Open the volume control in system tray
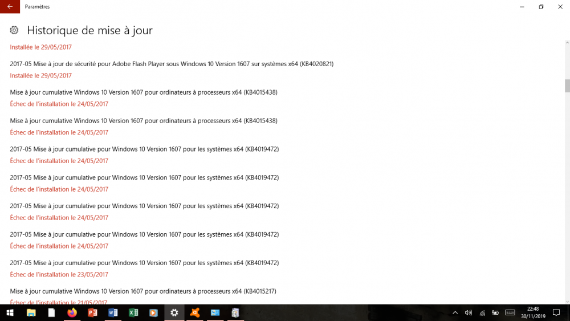 click(469, 312)
